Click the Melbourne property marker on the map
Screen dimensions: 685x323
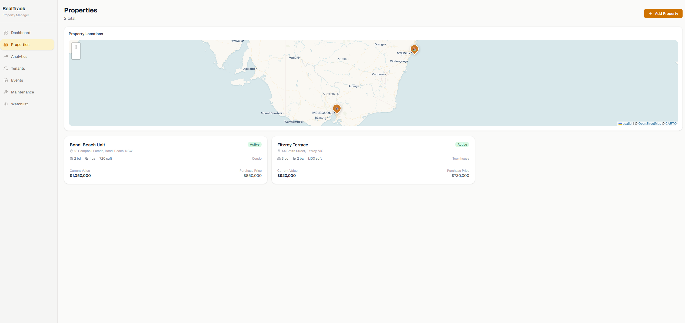pos(336,108)
